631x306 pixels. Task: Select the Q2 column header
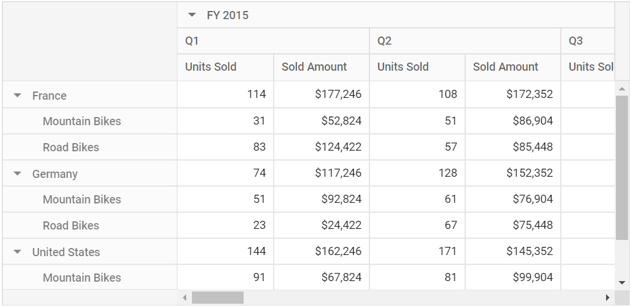click(x=465, y=41)
